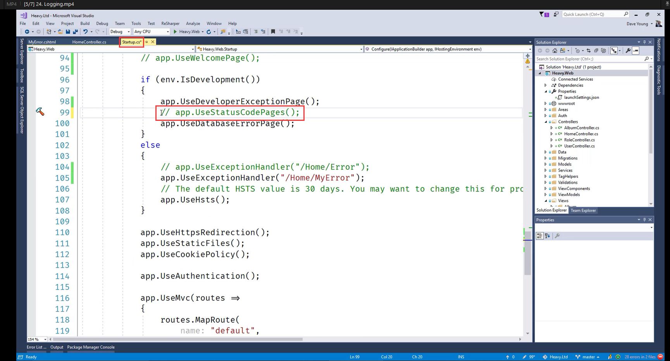Click the Home icon in Solution Explorer
The image size is (670, 361).
point(555,51)
